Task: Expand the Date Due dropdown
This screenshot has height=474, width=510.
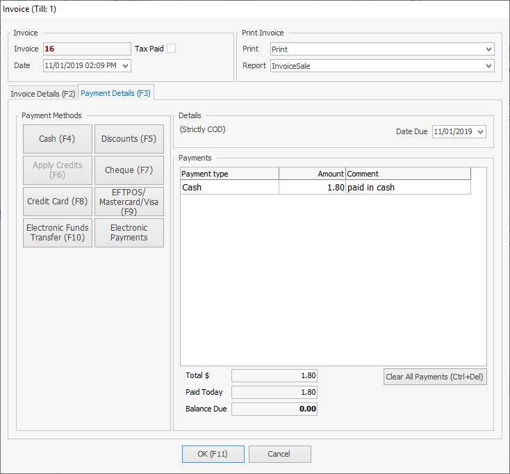Action: 481,131
